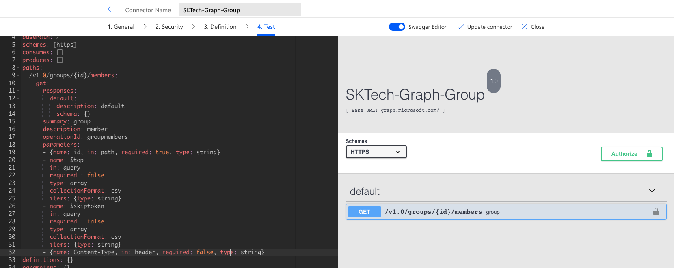The image size is (674, 268).
Task: Click the name: $skiptoken code line
Action: click(73, 206)
